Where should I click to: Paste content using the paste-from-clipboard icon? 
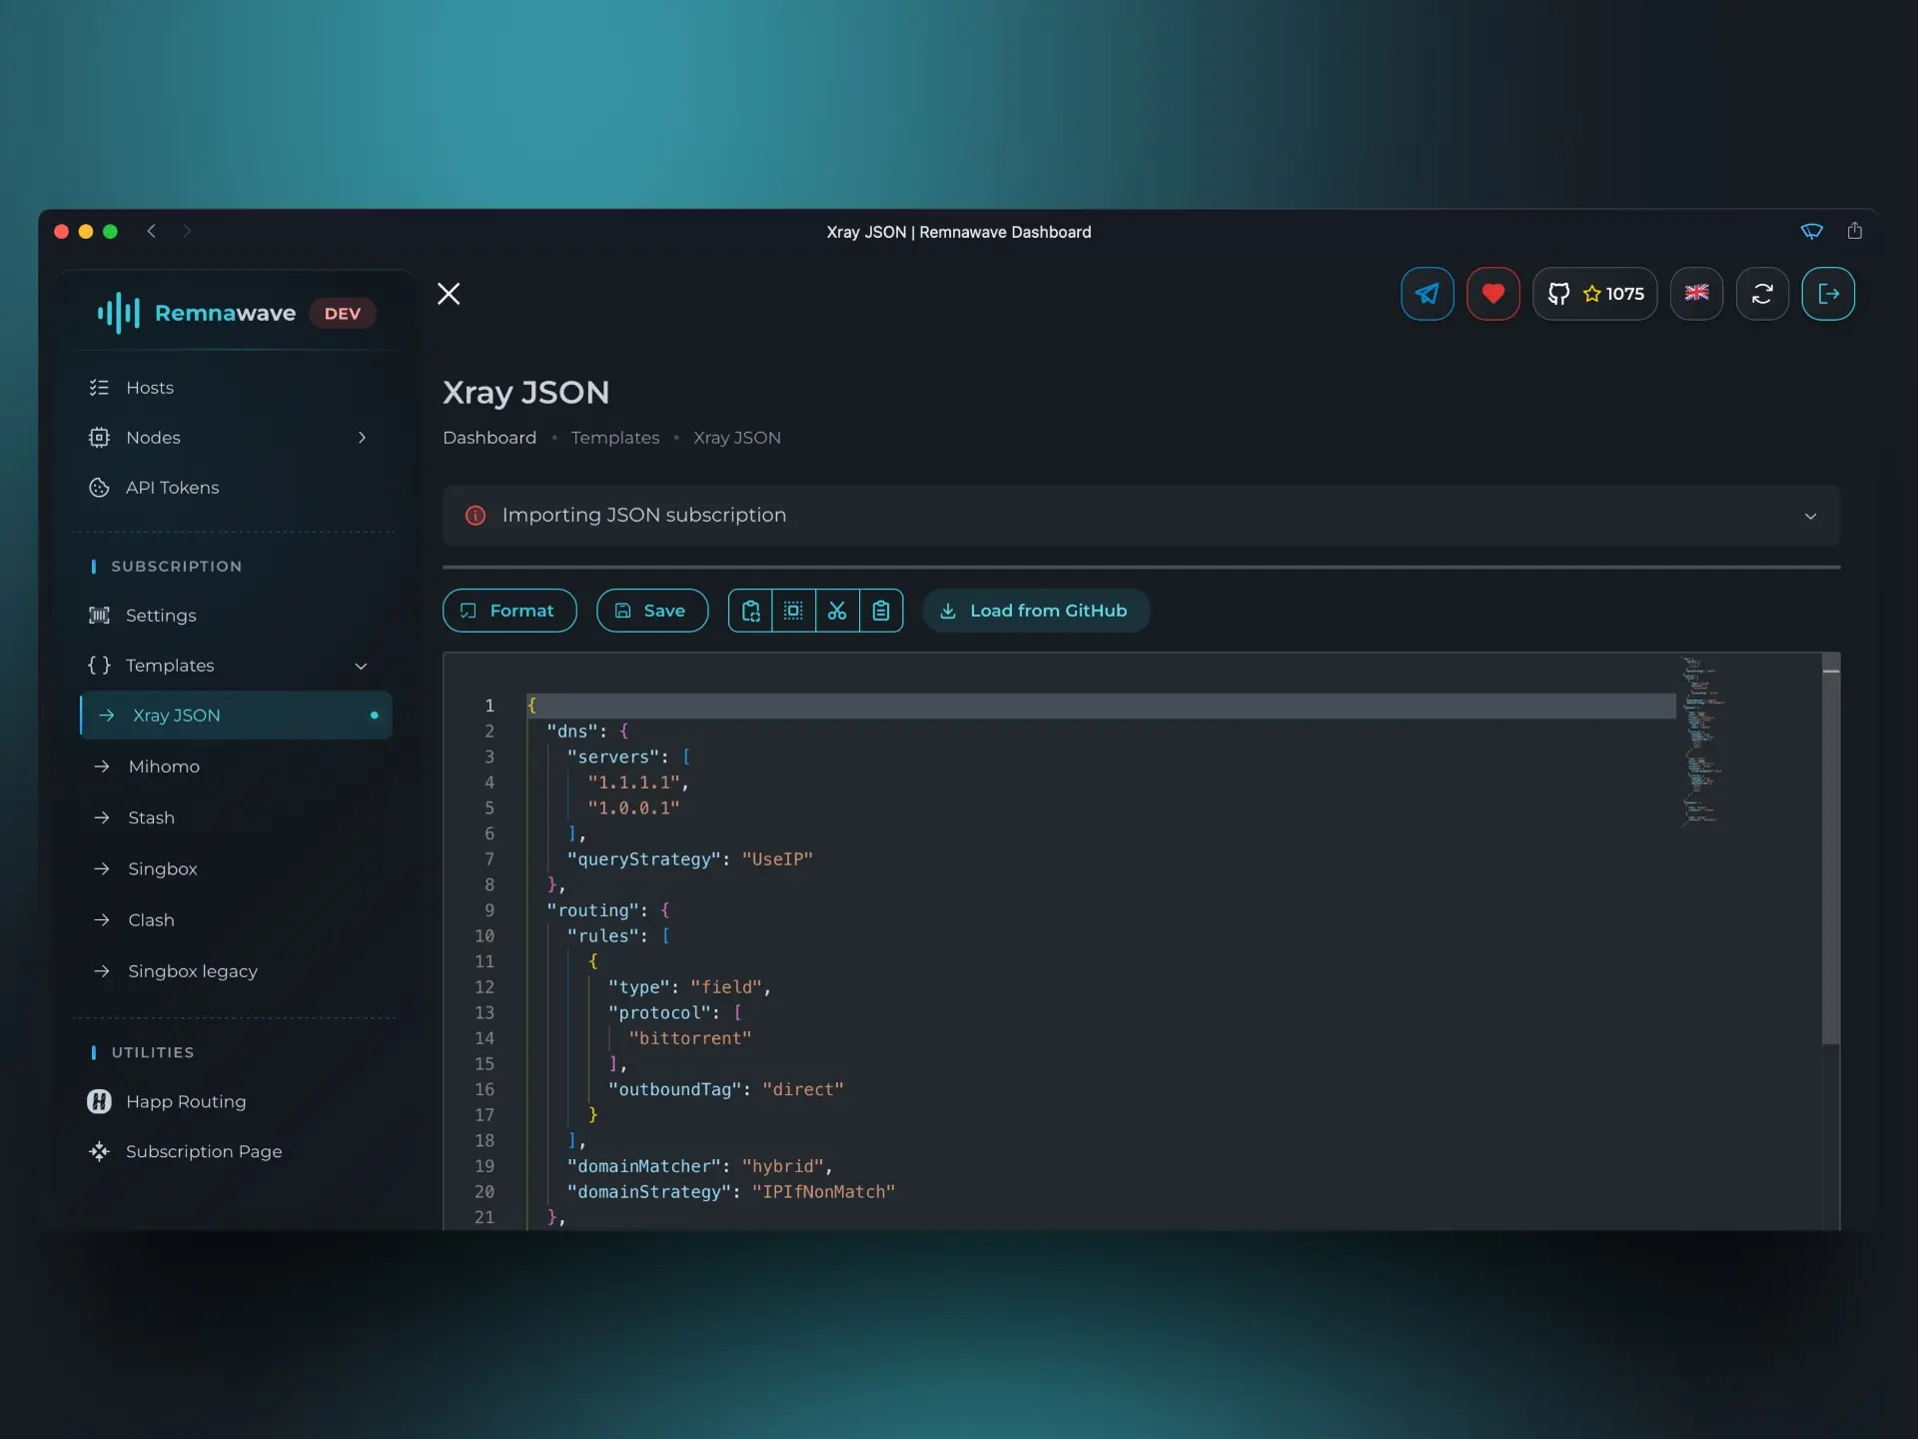point(881,610)
